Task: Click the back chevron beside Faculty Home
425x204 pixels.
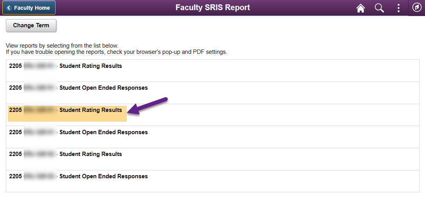Action: (x=9, y=8)
